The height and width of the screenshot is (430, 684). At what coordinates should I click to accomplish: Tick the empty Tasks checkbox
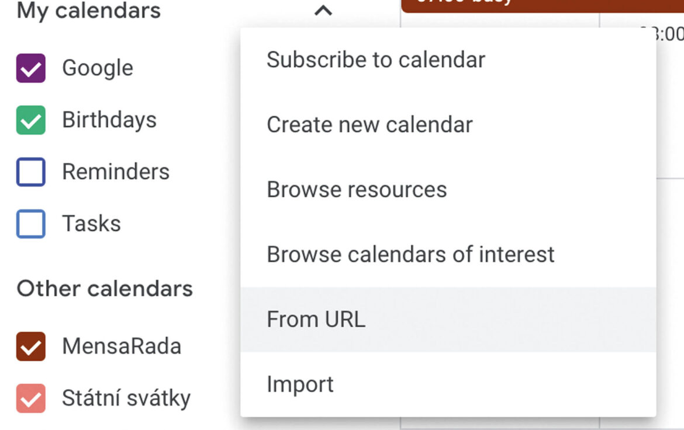[x=31, y=224]
